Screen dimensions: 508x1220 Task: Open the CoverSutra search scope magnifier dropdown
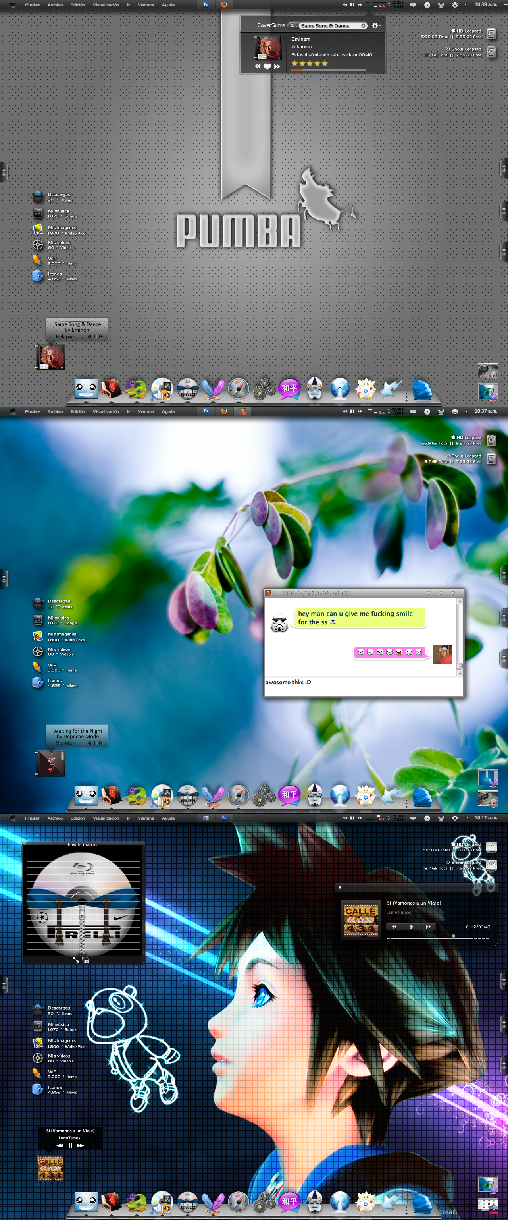click(x=293, y=26)
